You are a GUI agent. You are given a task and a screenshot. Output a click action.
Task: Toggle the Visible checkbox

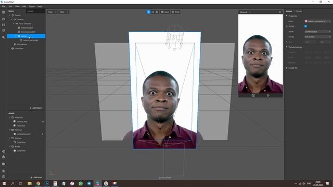point(305,26)
